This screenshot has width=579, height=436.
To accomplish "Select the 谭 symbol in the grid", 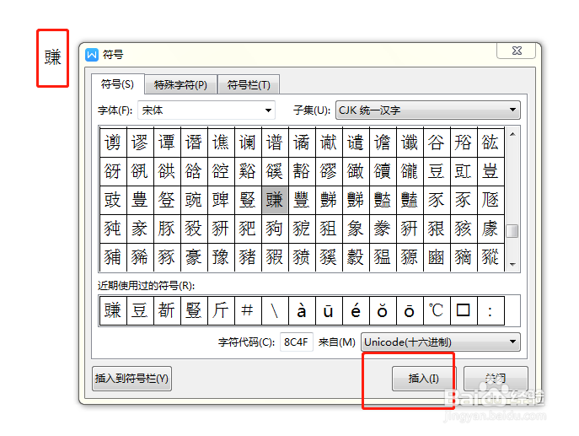I will (167, 143).
